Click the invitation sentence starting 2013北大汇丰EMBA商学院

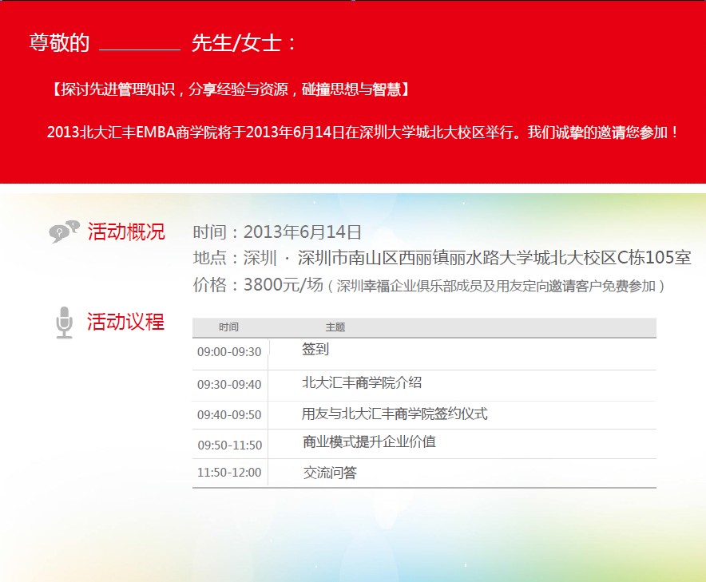pos(363,133)
